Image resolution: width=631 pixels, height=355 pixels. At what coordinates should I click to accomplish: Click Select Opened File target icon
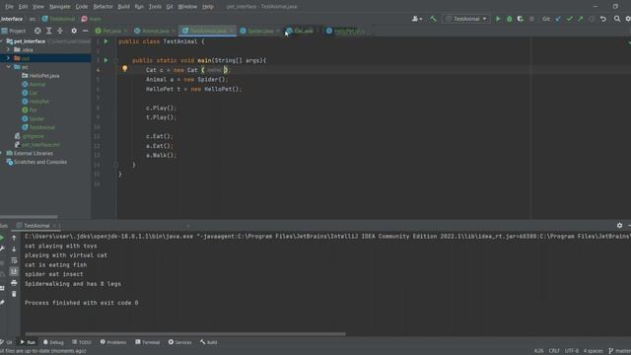pyautogui.click(x=37, y=31)
